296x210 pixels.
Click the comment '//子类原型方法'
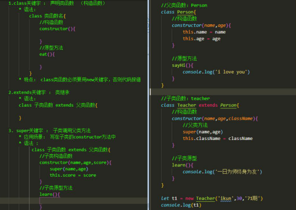[x=56, y=188]
